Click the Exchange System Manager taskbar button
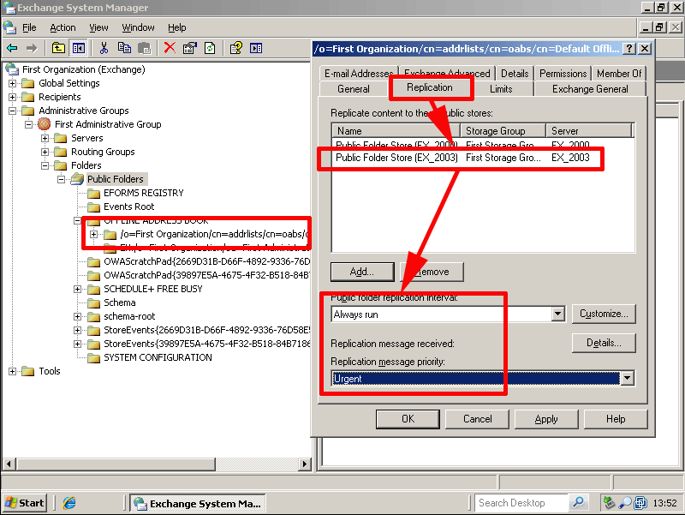The image size is (685, 515). tap(199, 503)
